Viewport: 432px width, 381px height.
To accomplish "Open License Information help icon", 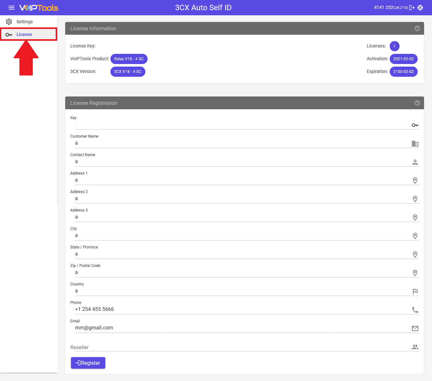I will pyautogui.click(x=417, y=28).
